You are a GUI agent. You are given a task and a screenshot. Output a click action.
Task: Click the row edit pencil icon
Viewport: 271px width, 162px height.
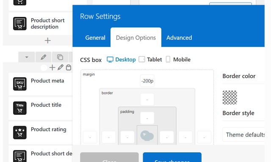pos(43,57)
